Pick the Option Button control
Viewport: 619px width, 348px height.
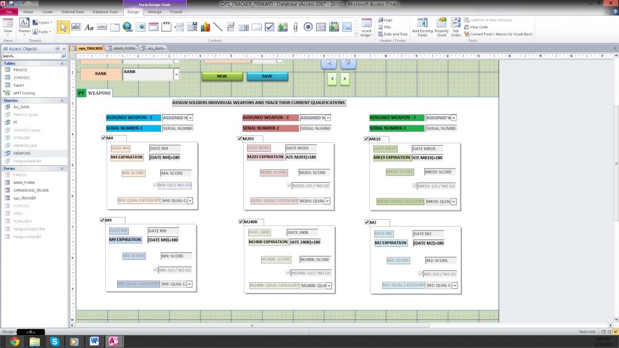coord(308,27)
